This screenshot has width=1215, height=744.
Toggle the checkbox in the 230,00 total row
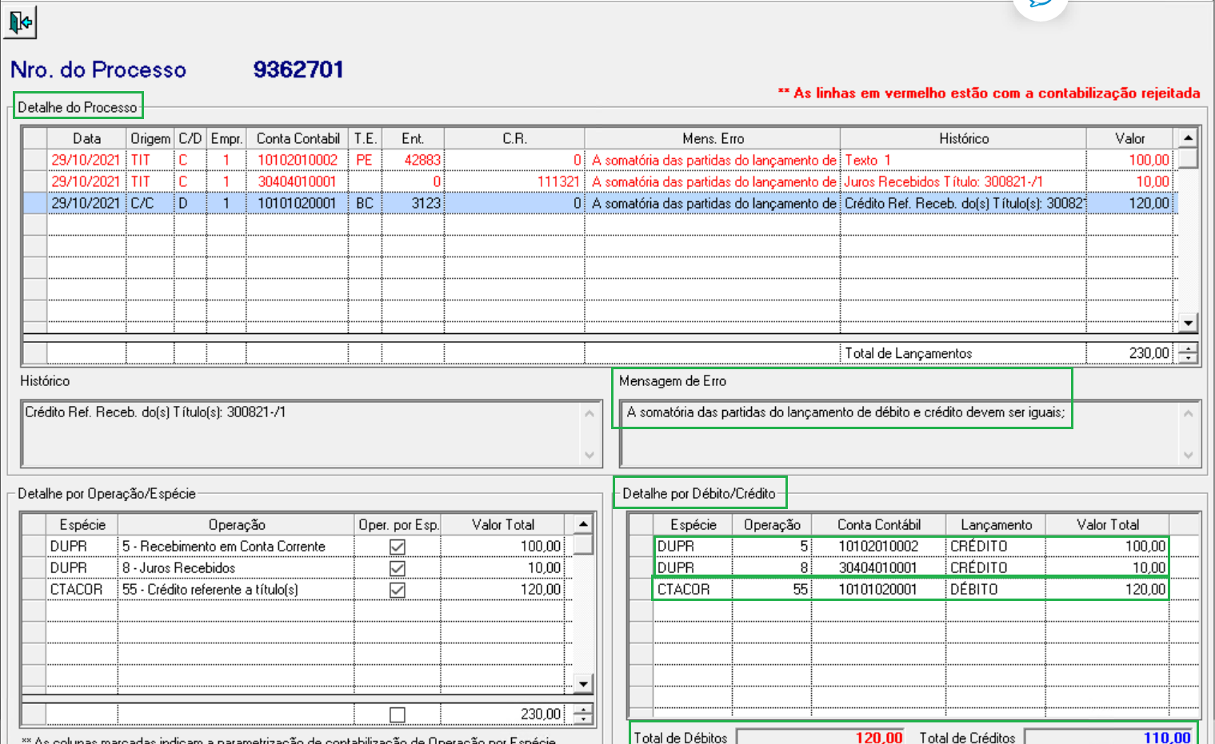(x=397, y=714)
